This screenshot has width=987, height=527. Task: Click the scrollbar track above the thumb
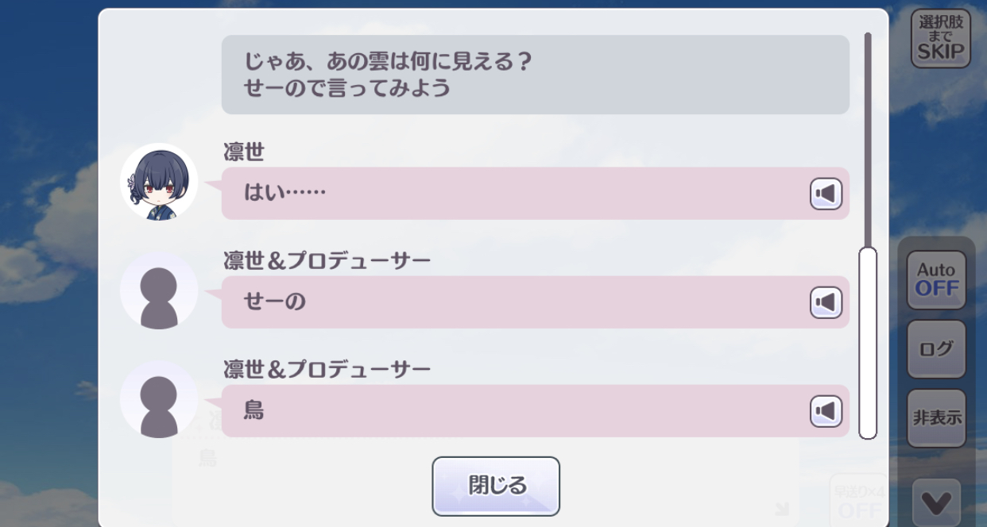point(868,139)
